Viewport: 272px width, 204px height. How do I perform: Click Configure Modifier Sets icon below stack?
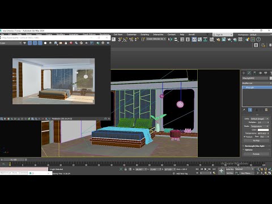point(266,110)
